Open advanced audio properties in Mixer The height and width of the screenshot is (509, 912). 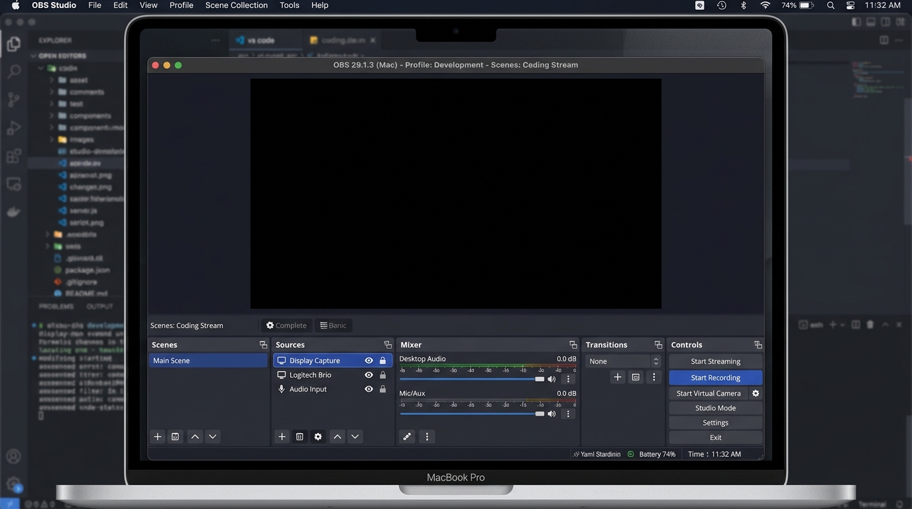[x=407, y=437]
